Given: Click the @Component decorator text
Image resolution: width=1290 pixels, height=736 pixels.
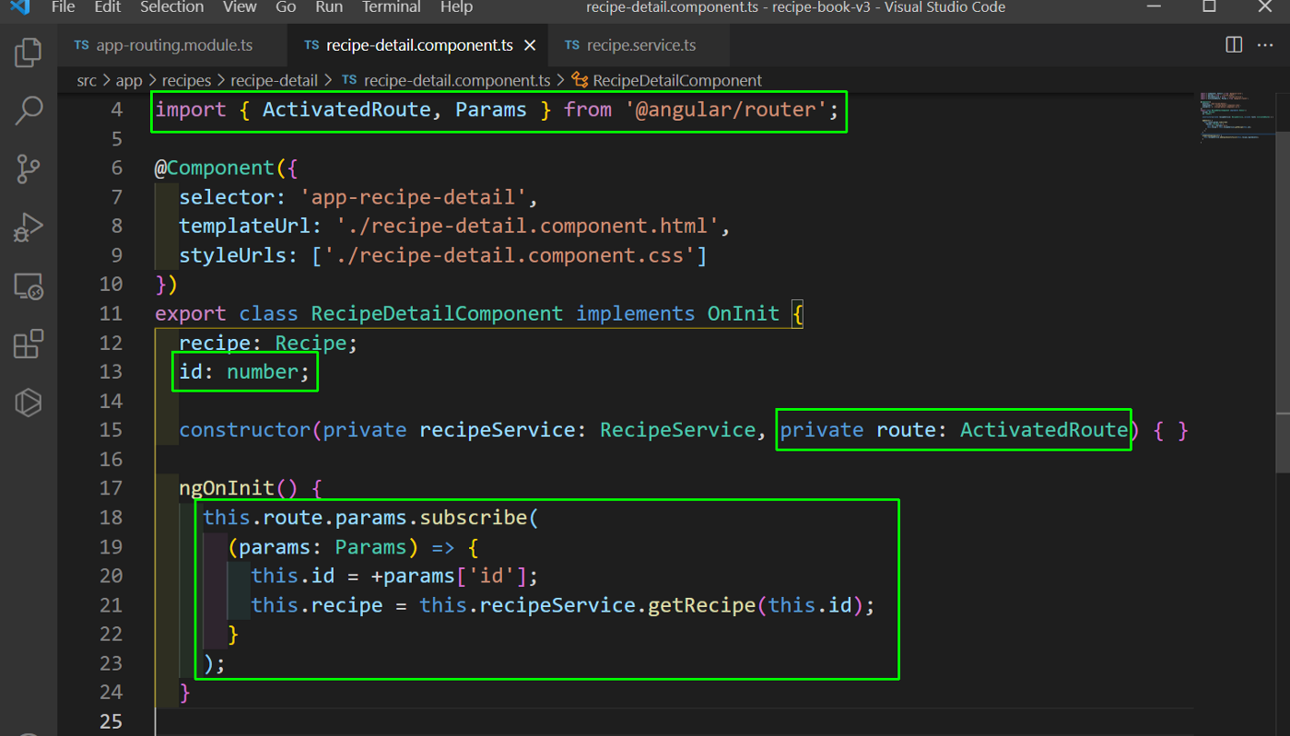Looking at the screenshot, I should click(215, 168).
